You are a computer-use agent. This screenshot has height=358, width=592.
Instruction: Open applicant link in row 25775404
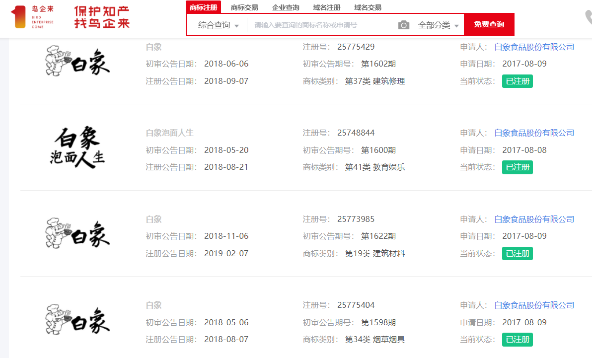(x=534, y=305)
